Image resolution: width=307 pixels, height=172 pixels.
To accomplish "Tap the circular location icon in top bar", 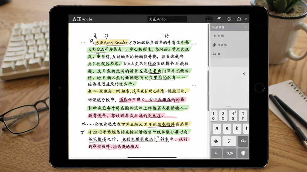I will pyautogui.click(x=229, y=19).
